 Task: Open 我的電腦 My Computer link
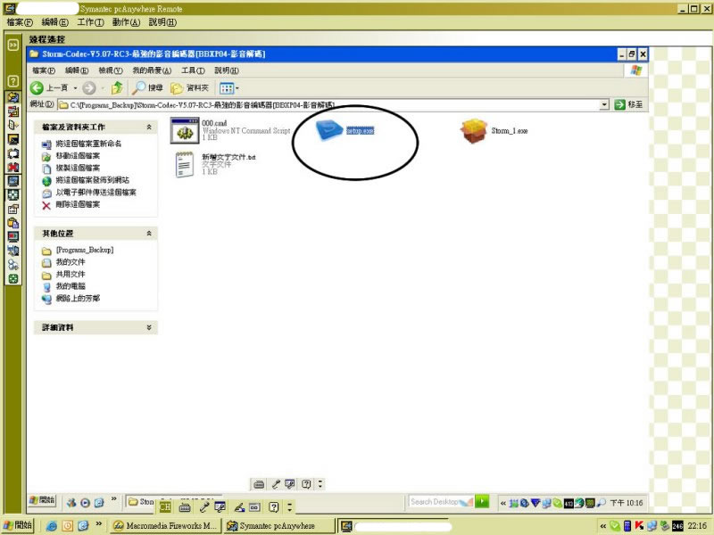[71, 286]
